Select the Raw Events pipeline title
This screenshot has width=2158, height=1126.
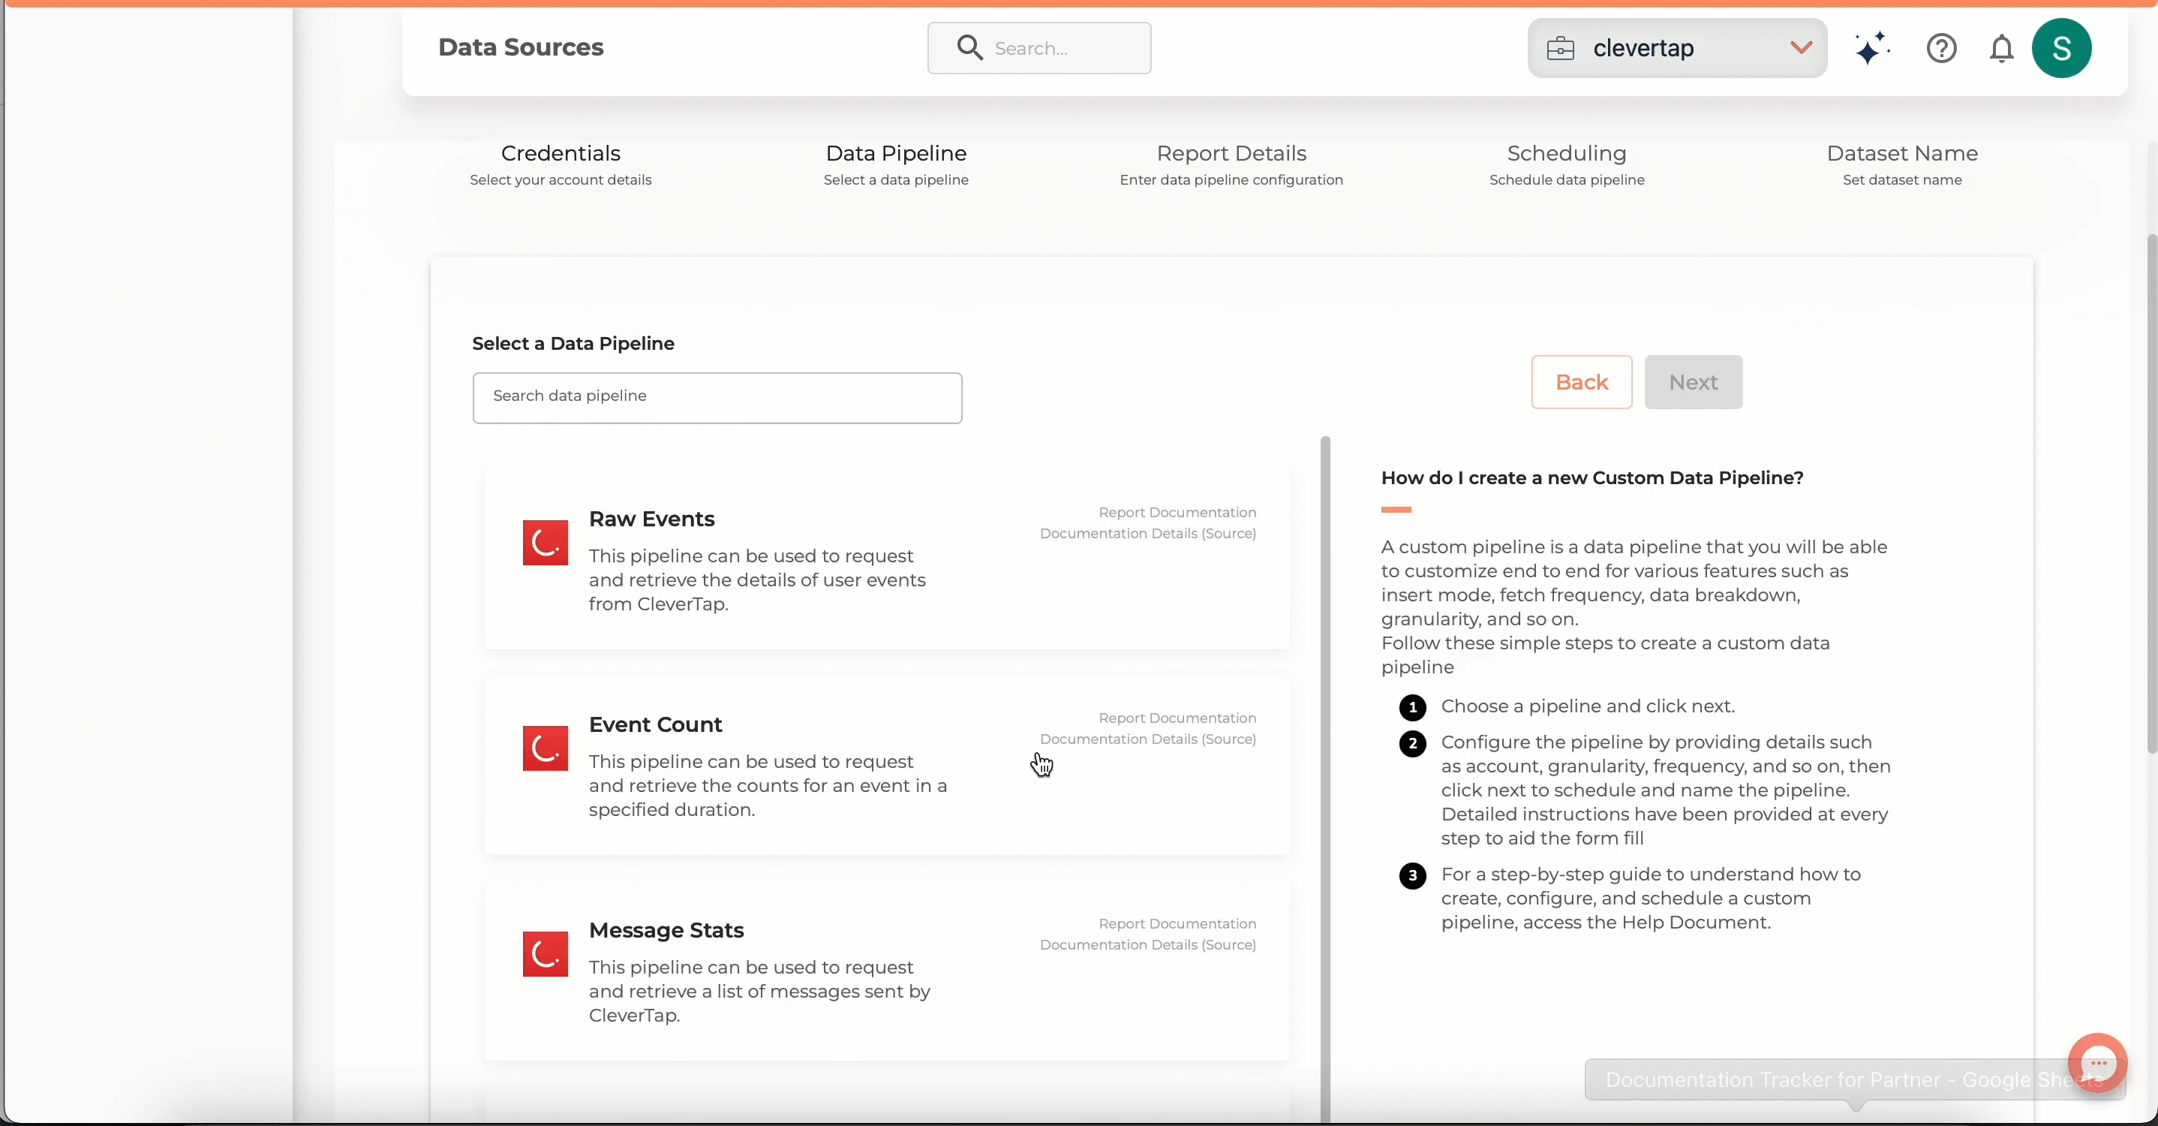tap(652, 519)
